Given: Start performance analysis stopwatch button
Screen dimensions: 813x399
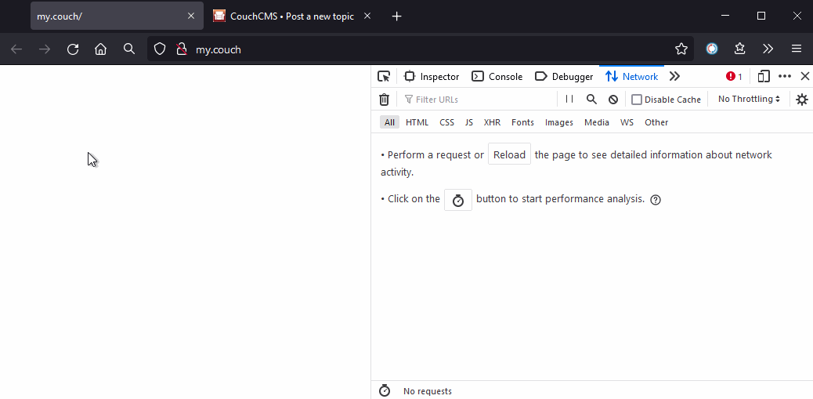Looking at the screenshot, I should pos(458,200).
